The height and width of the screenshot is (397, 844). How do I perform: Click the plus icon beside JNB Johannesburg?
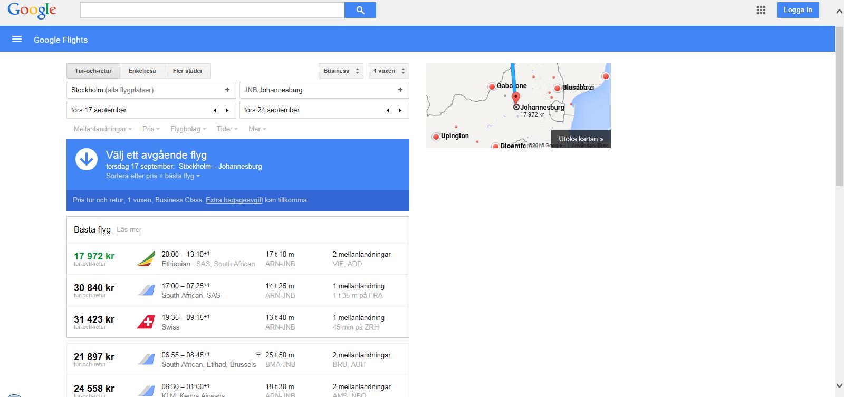(400, 90)
